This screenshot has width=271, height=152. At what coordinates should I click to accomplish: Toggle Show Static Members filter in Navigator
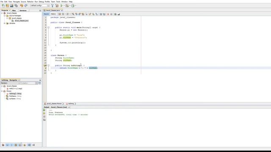coord(11,145)
